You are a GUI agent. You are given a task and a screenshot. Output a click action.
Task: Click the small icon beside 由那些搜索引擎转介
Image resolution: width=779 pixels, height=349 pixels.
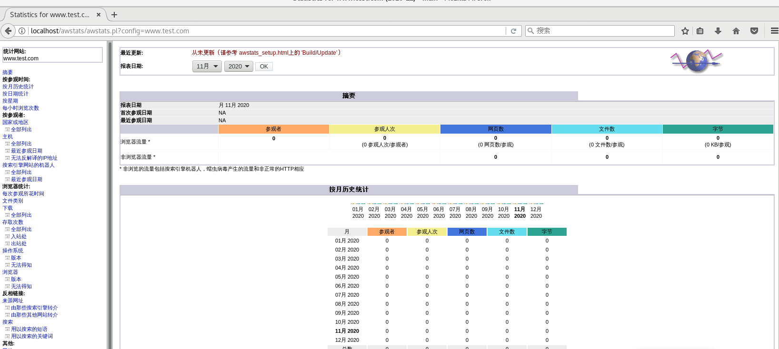7,308
